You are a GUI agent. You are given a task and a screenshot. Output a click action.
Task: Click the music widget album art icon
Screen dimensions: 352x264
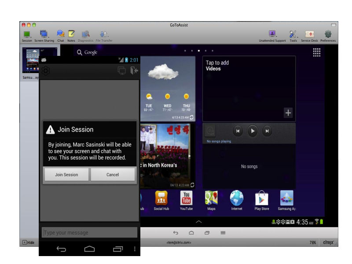tap(210, 131)
